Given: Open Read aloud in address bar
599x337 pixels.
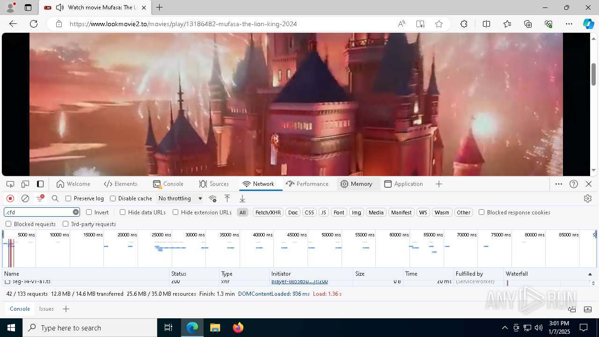Looking at the screenshot, I should [402, 24].
